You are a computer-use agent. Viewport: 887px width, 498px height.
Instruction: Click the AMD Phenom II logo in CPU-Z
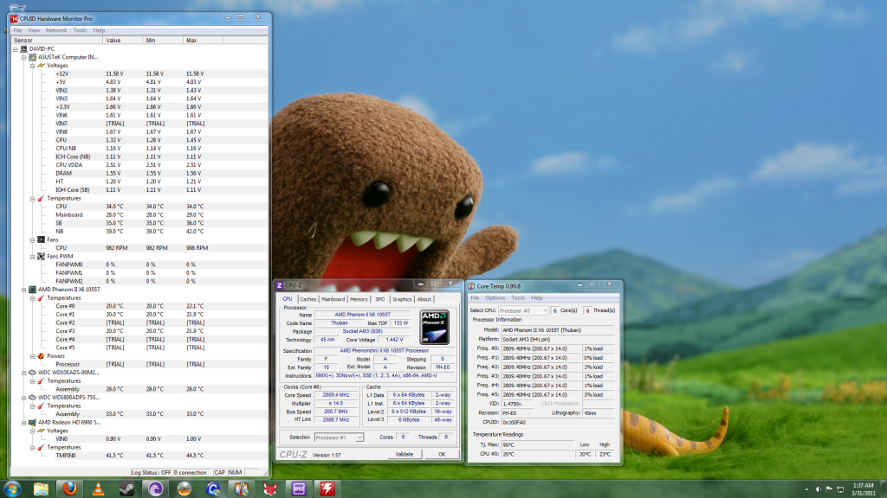pos(435,327)
